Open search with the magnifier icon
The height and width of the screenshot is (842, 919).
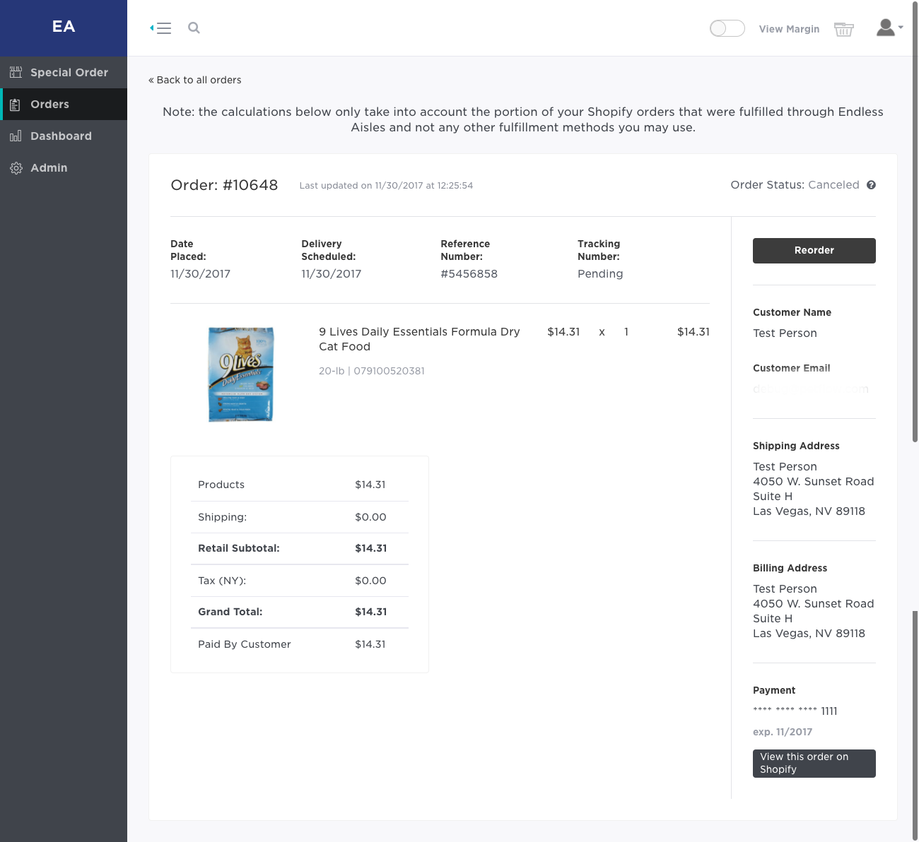[194, 28]
